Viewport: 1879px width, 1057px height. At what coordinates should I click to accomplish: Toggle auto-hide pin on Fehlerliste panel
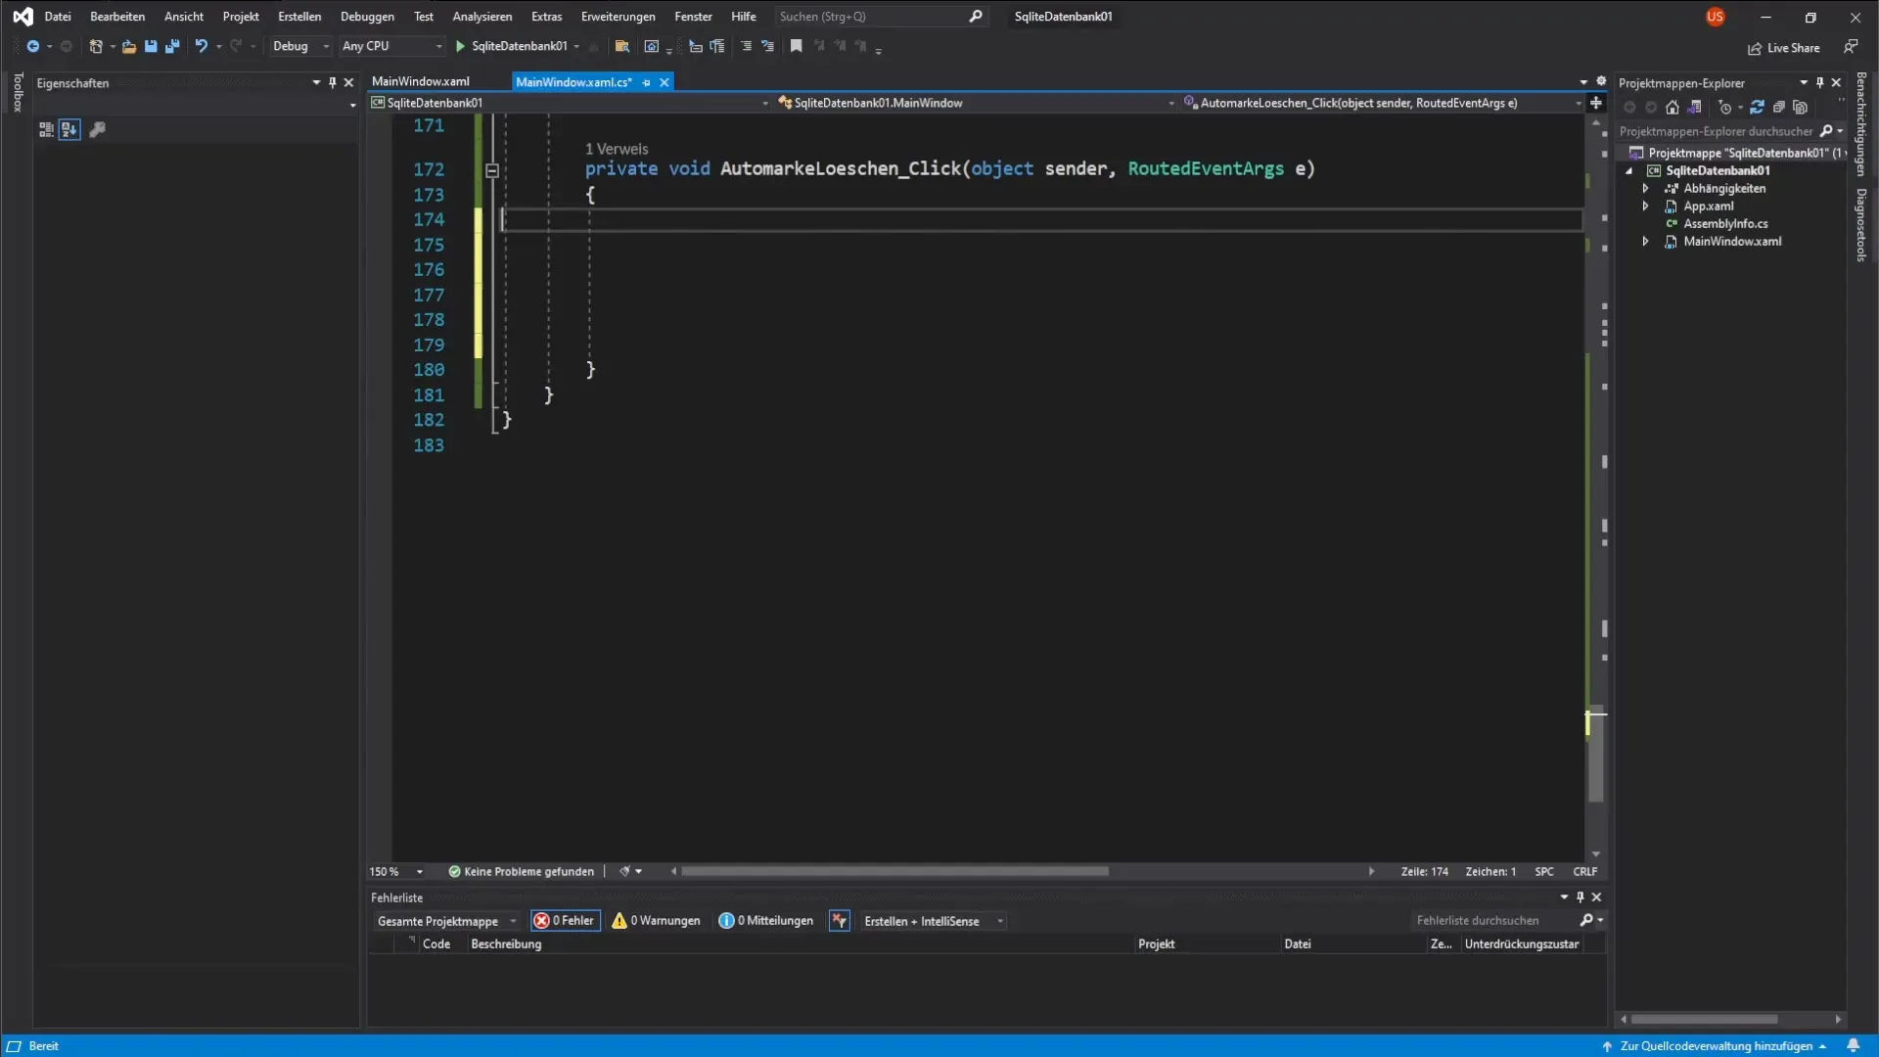point(1580,897)
